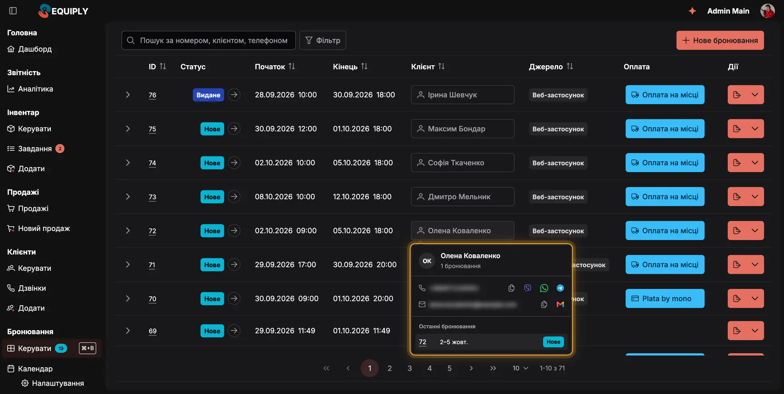Open actions dropdown for booking 69
784x394 pixels.
tap(755, 331)
